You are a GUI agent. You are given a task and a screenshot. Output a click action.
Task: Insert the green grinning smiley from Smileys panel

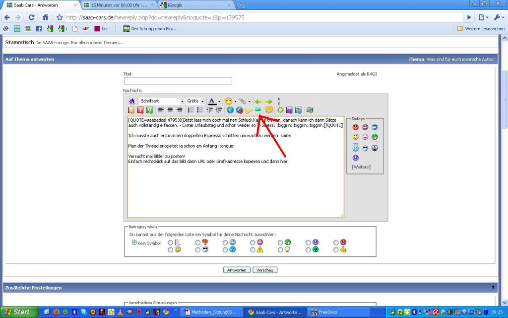click(375, 137)
